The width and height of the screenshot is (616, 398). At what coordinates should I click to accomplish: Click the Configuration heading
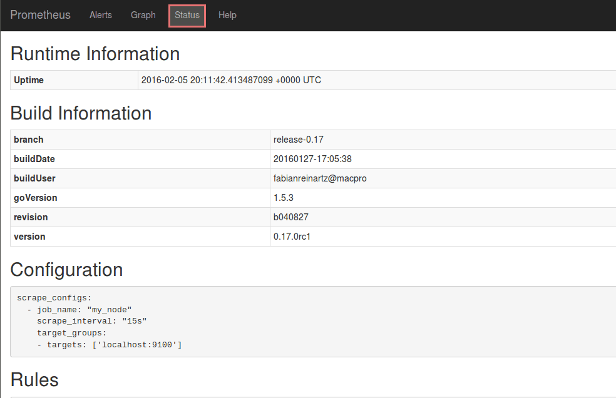tap(66, 270)
